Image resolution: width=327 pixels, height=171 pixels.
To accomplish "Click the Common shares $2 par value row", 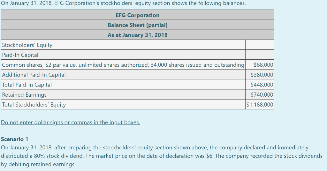I will point(123,65).
